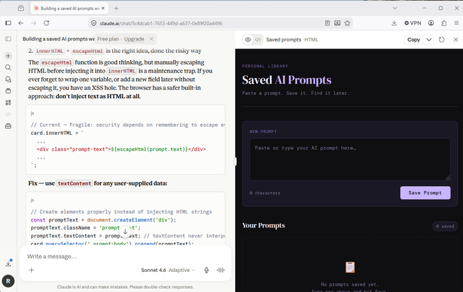Click the Saved AI Prompts title

click(287, 80)
